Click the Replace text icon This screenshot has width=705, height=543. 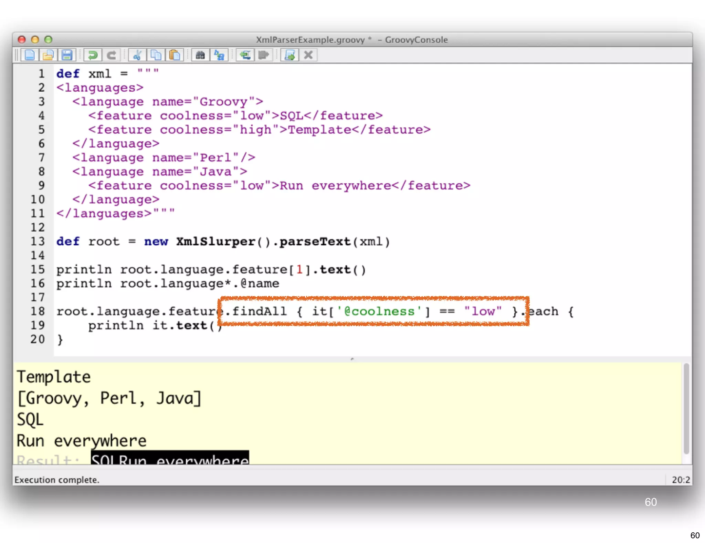[x=219, y=55]
